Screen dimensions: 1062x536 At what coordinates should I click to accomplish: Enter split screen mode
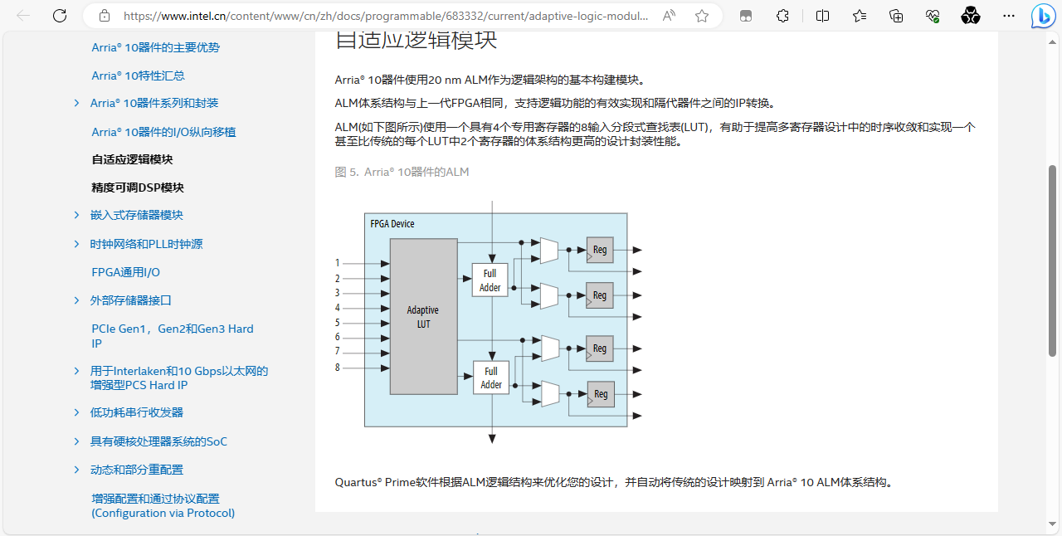(x=822, y=15)
